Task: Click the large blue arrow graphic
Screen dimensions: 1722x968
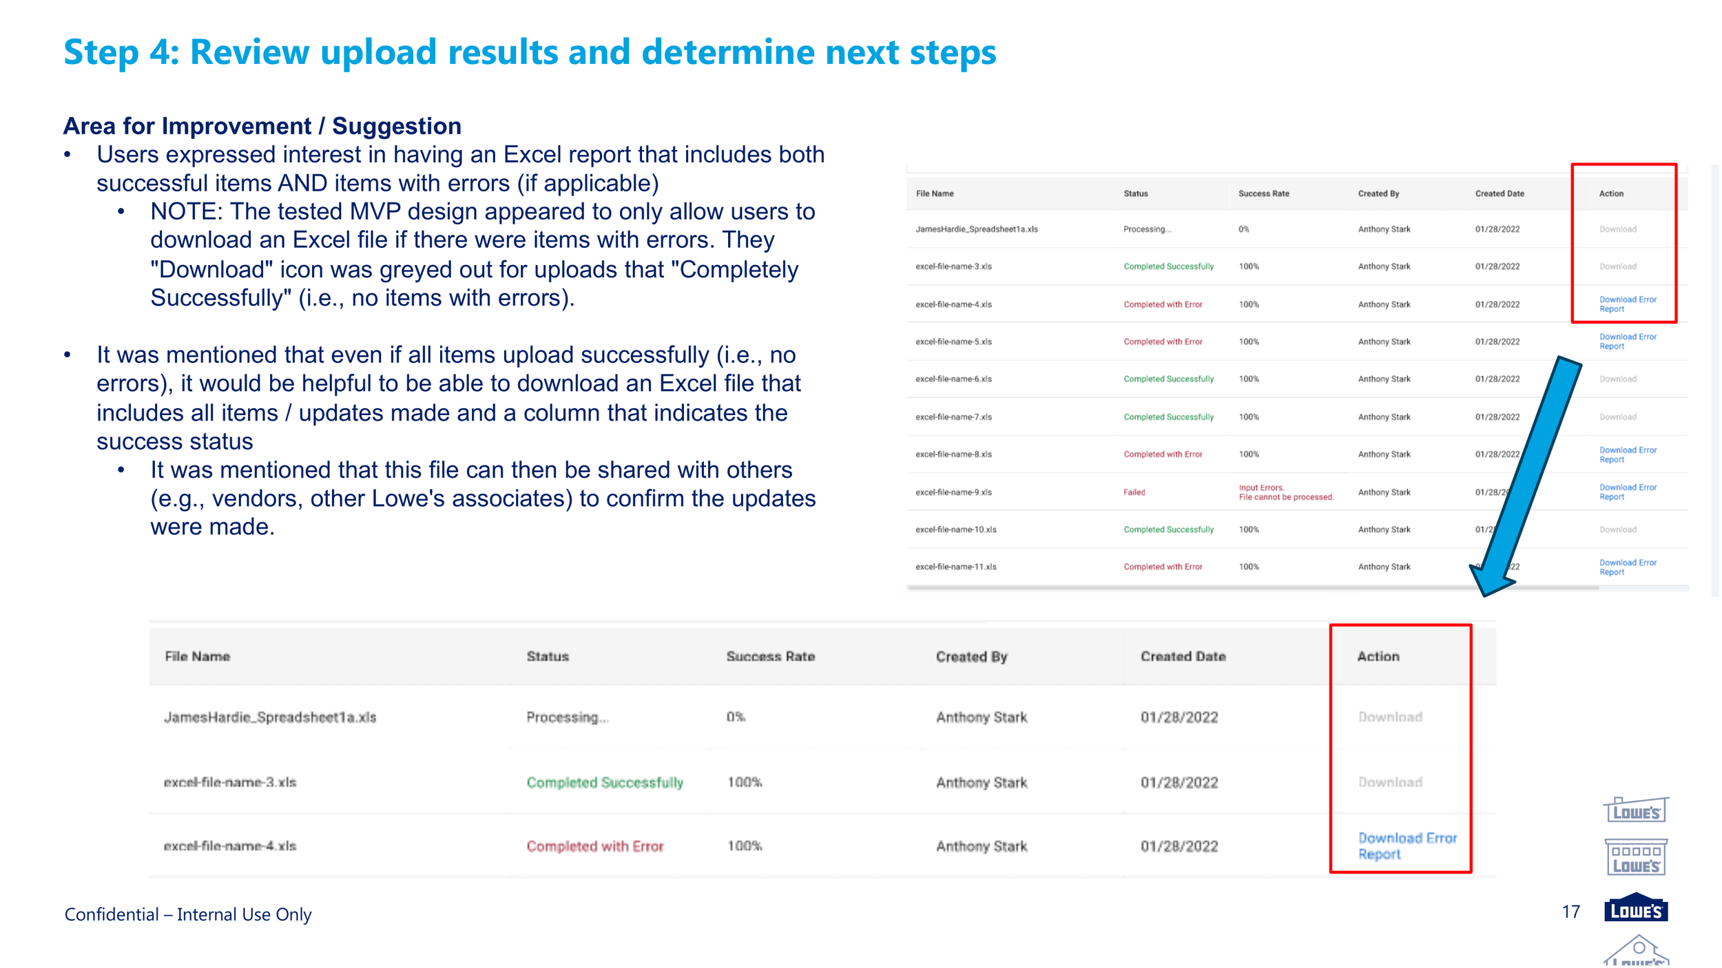Action: [x=1529, y=475]
